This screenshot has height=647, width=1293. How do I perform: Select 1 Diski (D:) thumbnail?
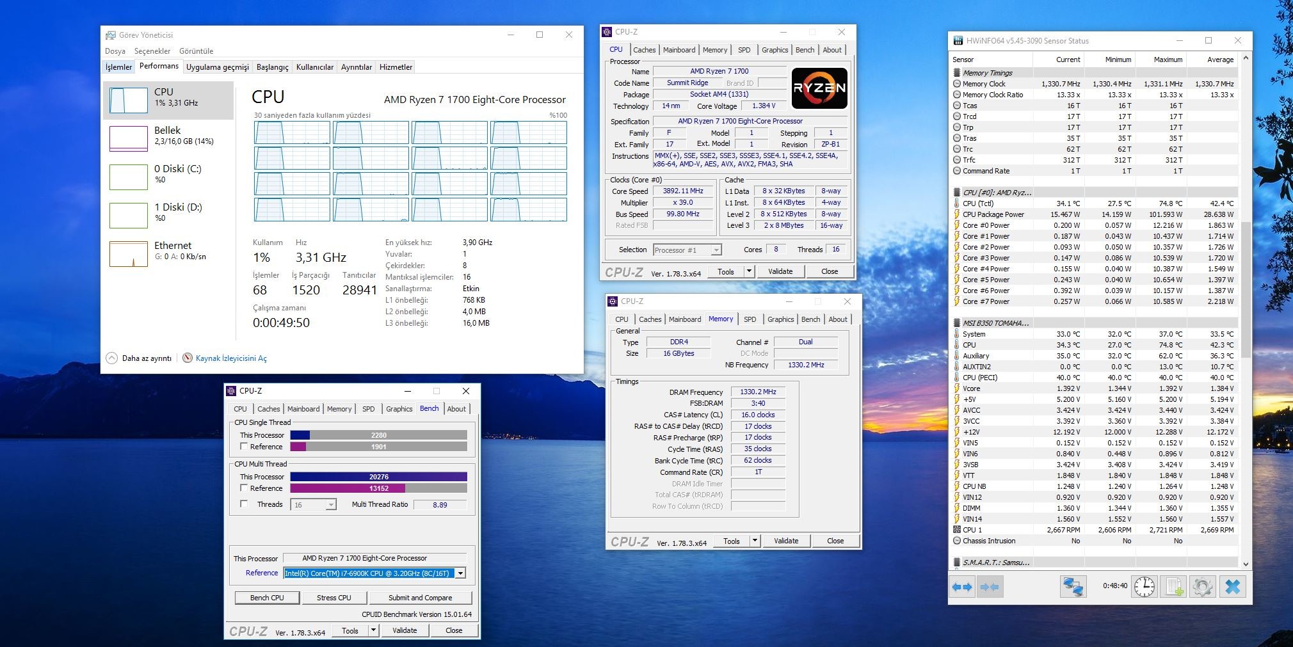point(129,216)
